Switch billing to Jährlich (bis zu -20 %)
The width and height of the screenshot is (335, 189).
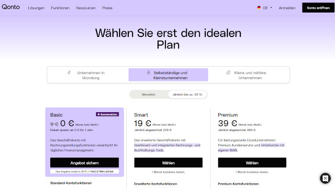tap(188, 94)
